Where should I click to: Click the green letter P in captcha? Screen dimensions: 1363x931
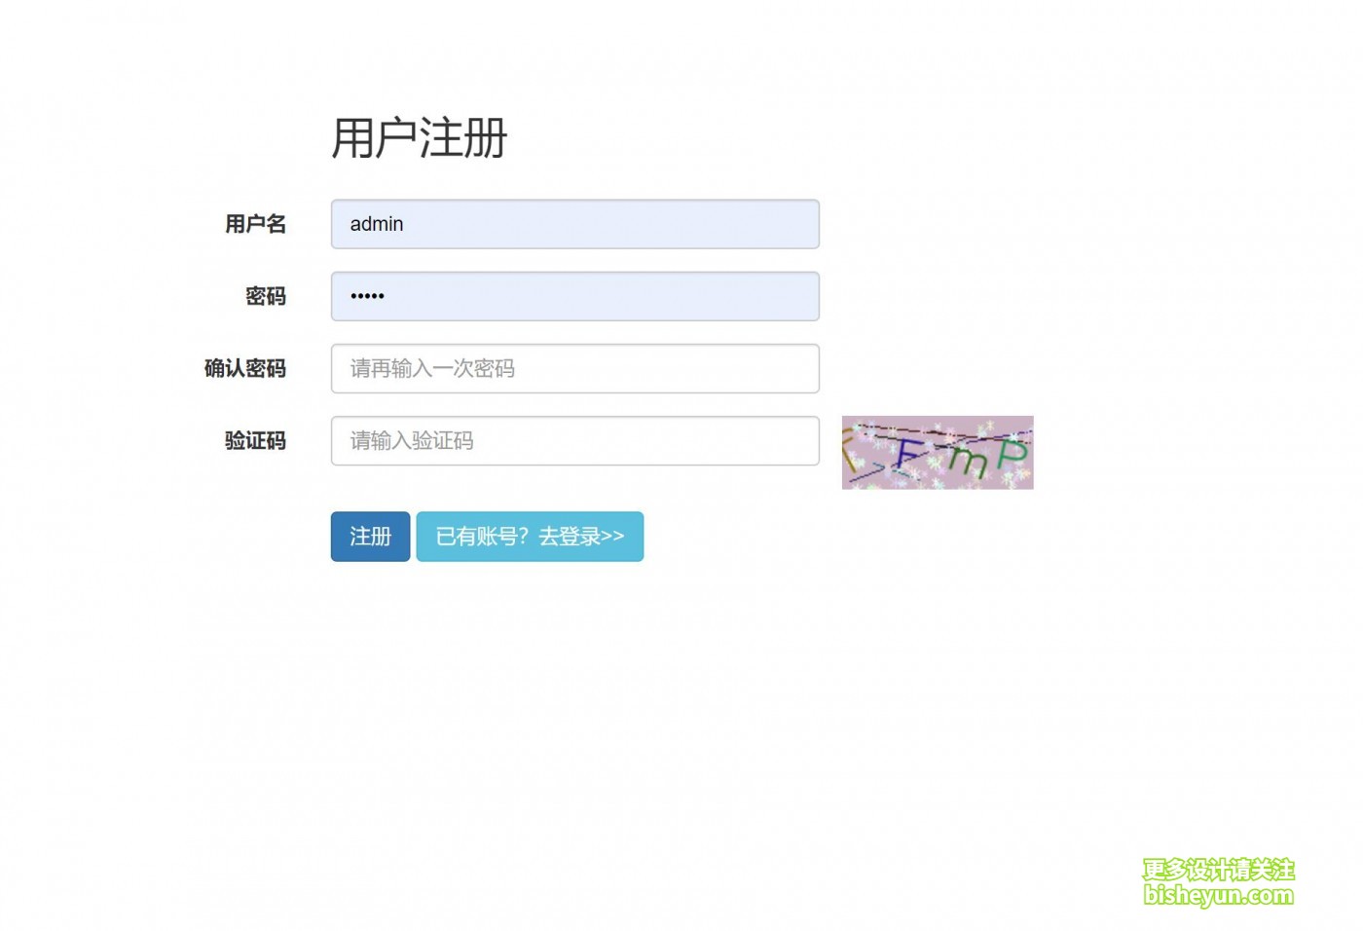[x=1012, y=453]
